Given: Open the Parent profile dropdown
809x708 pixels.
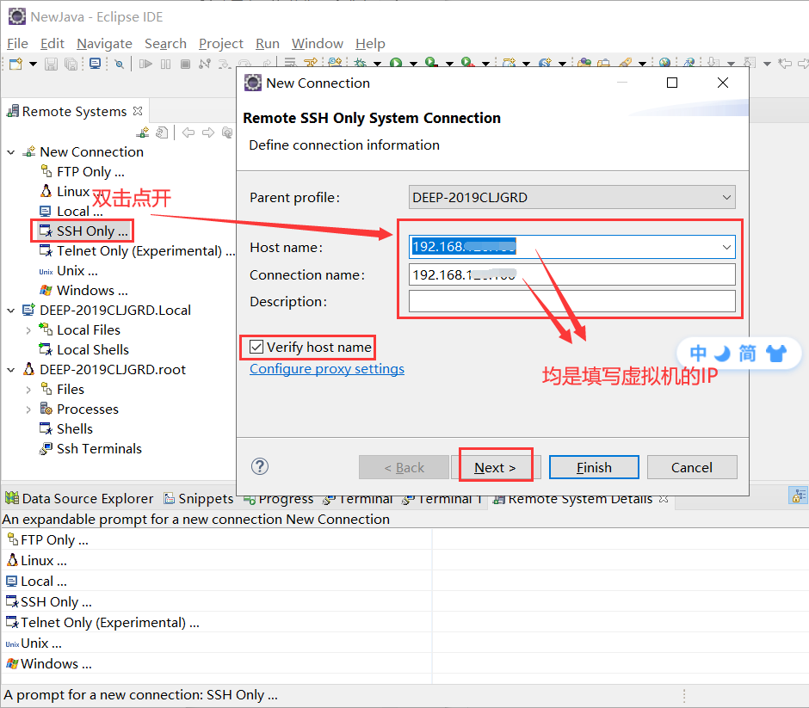Looking at the screenshot, I should (x=726, y=198).
